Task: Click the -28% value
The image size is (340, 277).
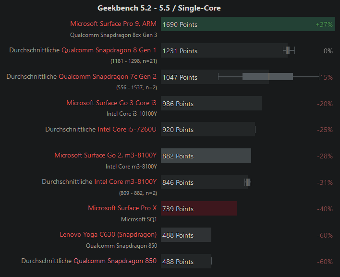Action: pyautogui.click(x=325, y=156)
